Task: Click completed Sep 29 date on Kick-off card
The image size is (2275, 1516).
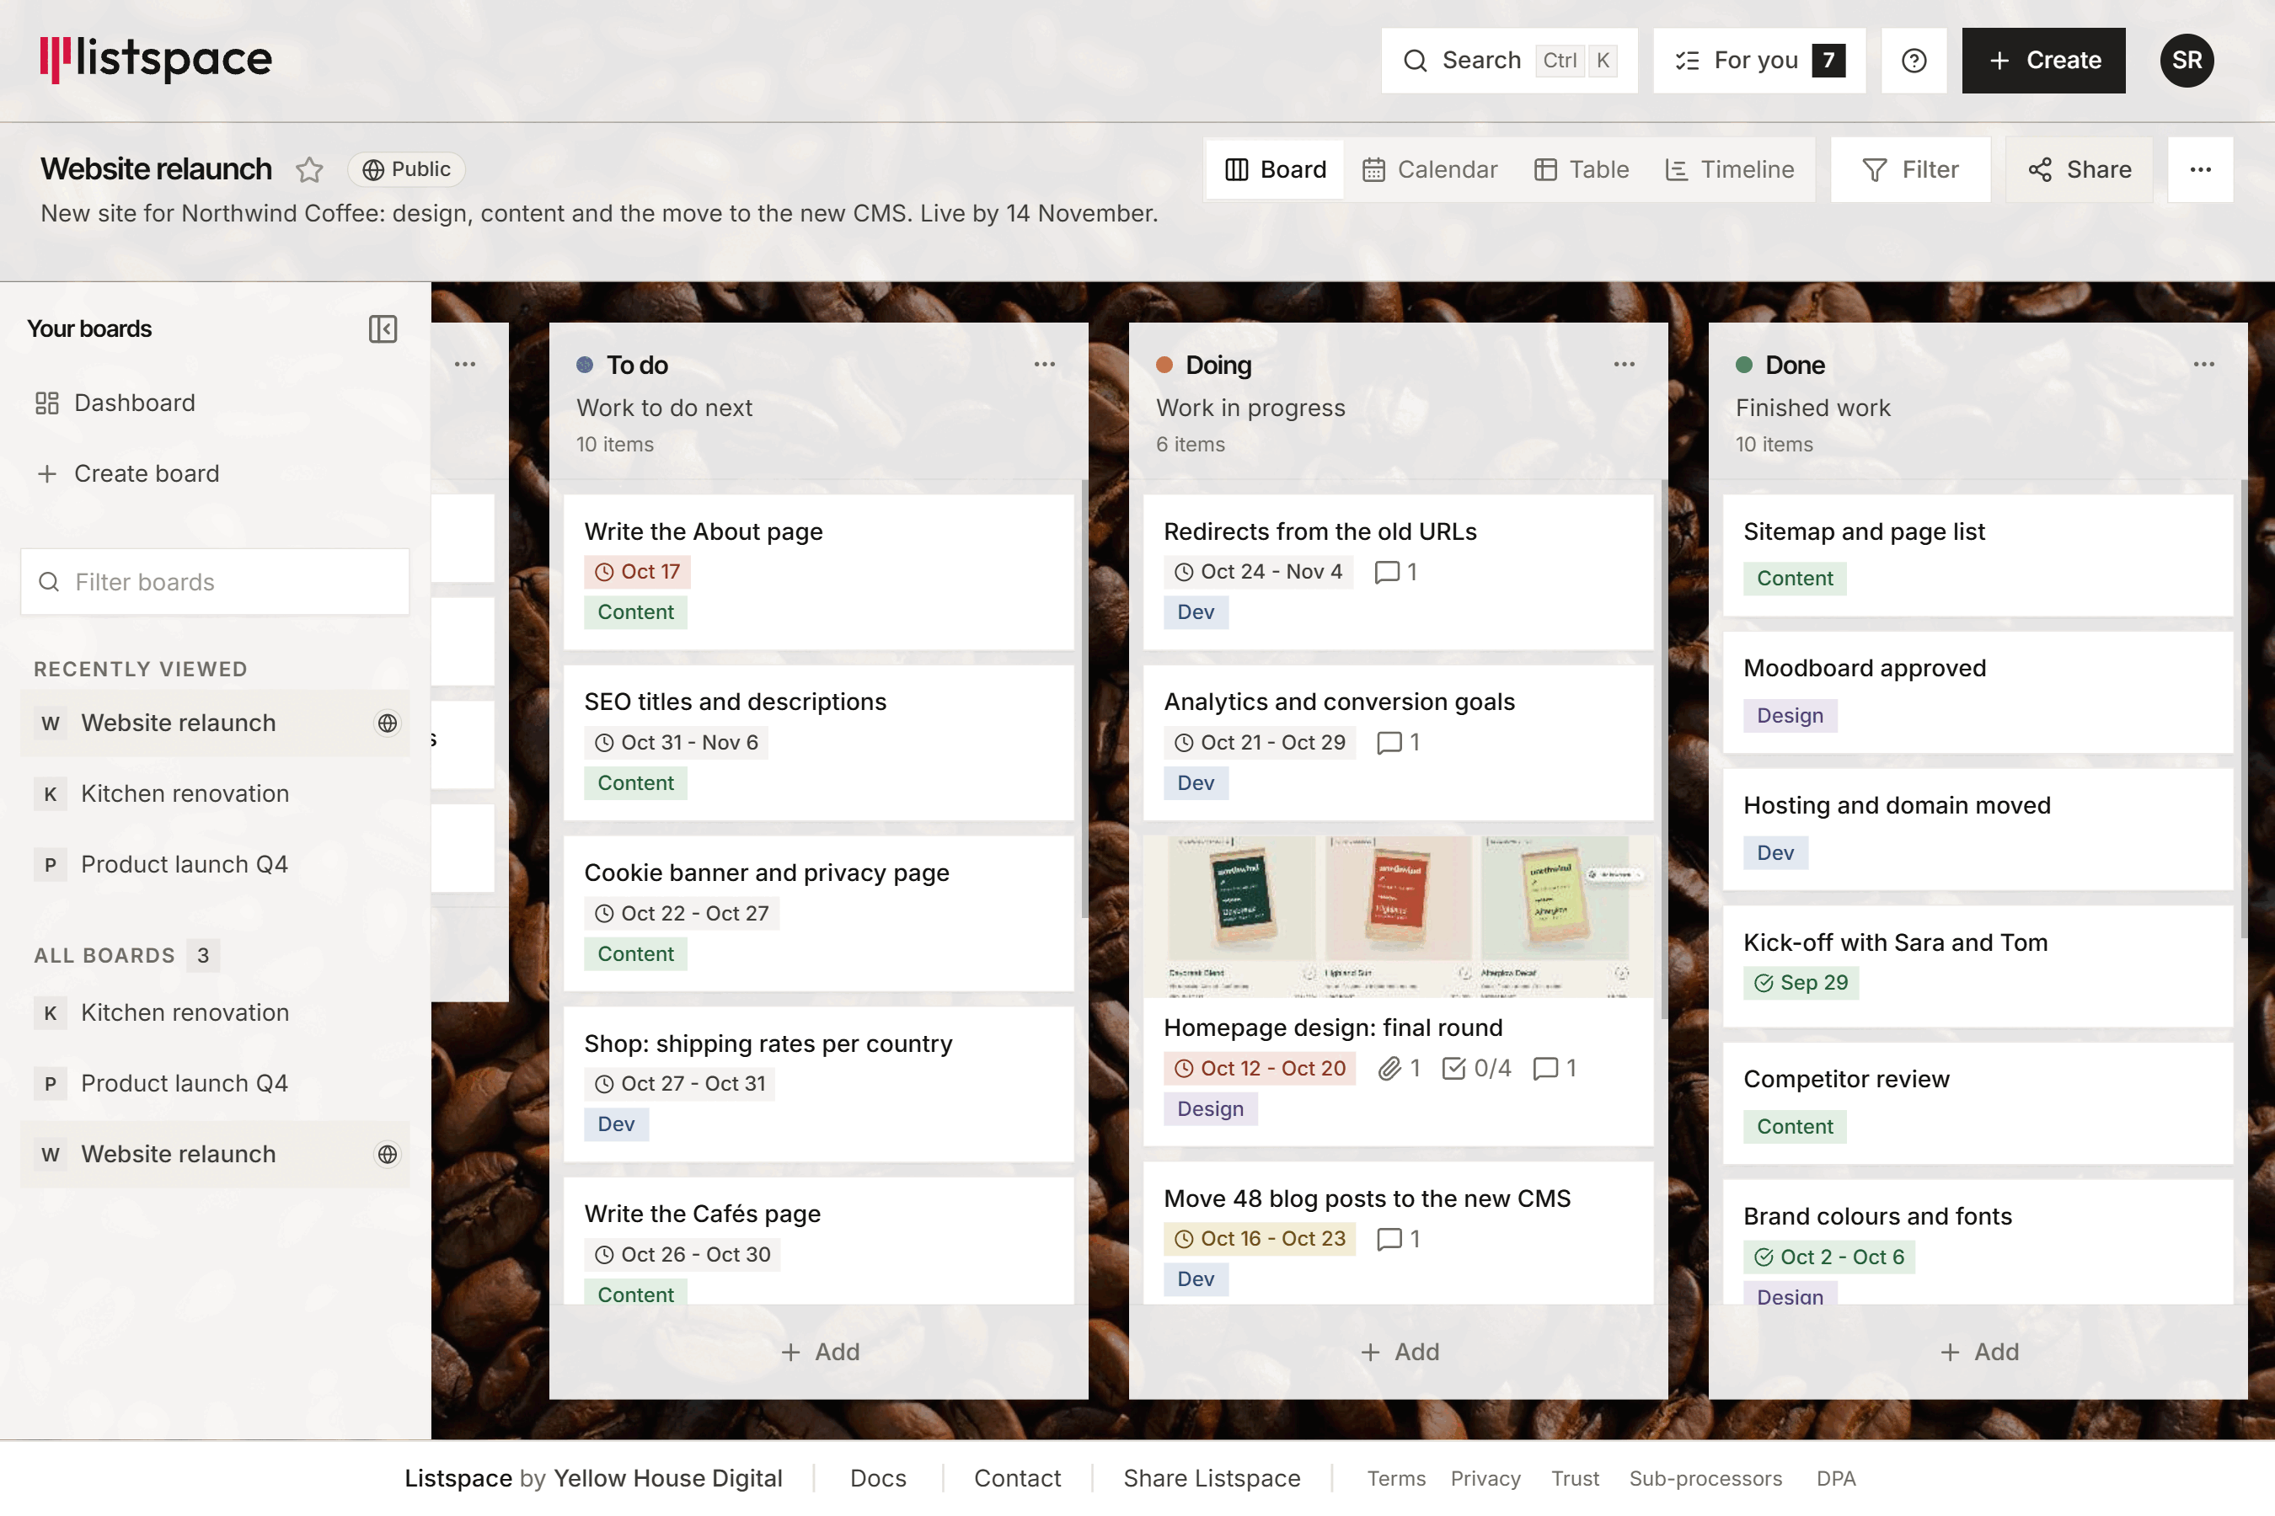Action: point(1800,982)
